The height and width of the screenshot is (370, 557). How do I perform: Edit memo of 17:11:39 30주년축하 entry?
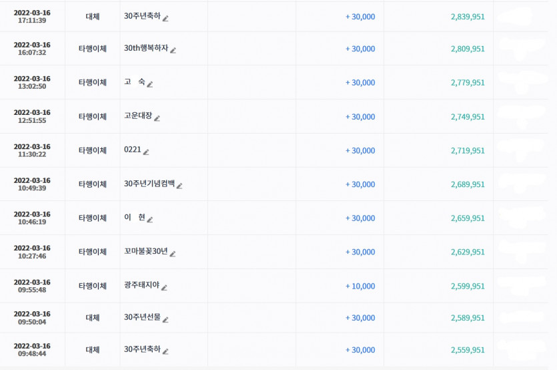point(165,18)
